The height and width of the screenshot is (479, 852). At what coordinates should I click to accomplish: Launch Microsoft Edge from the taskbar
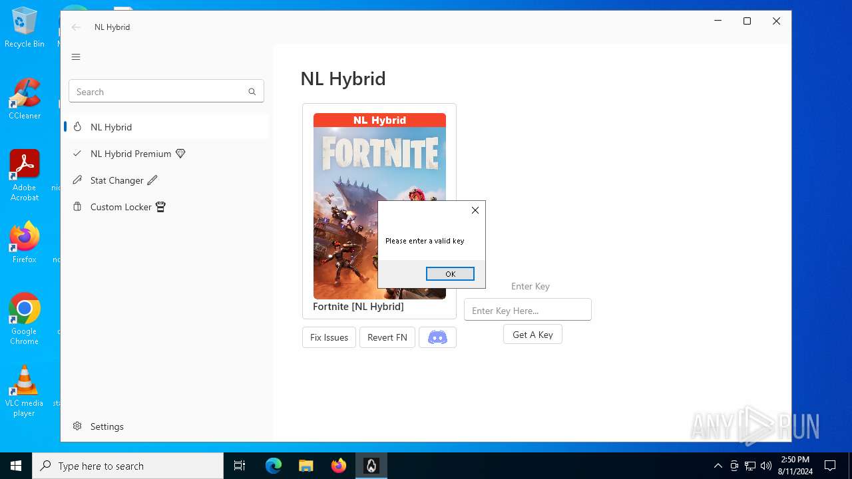274,466
